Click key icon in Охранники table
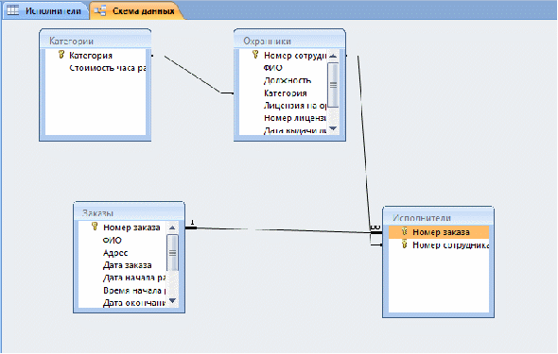The width and height of the screenshot is (558, 354). (255, 55)
